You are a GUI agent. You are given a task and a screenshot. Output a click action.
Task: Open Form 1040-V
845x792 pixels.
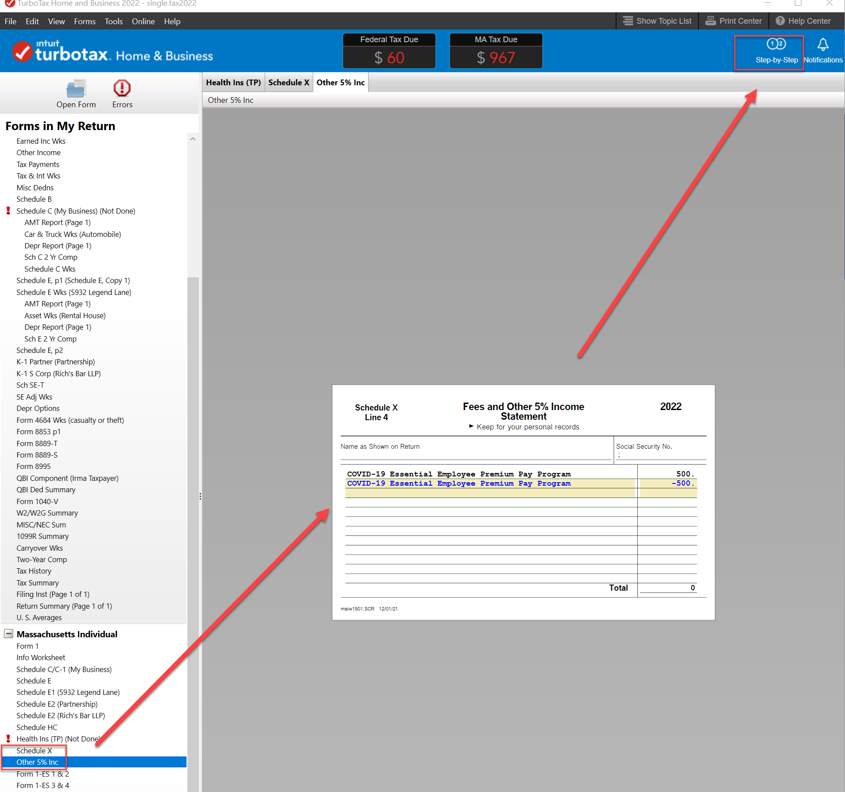coord(37,501)
